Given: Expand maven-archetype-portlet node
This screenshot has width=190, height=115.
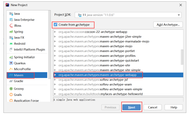Looking at the screenshot, I should point(55,51).
